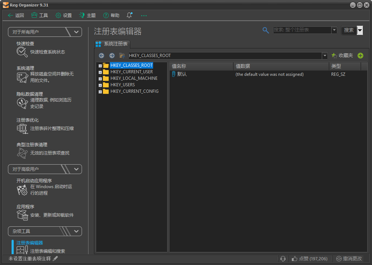
Task: Expand the HKEY_LOCAL_MACHINE node
Action: (100, 79)
